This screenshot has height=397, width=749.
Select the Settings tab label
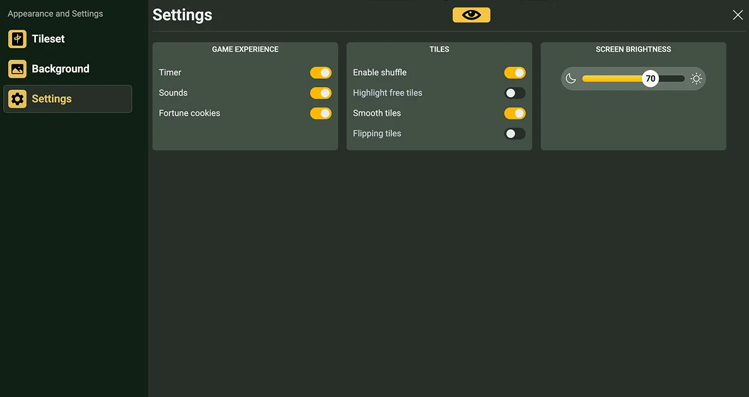pyautogui.click(x=52, y=99)
